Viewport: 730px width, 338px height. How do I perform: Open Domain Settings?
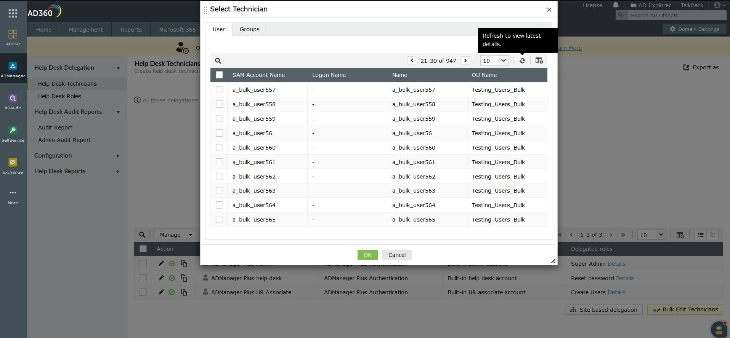pos(695,29)
